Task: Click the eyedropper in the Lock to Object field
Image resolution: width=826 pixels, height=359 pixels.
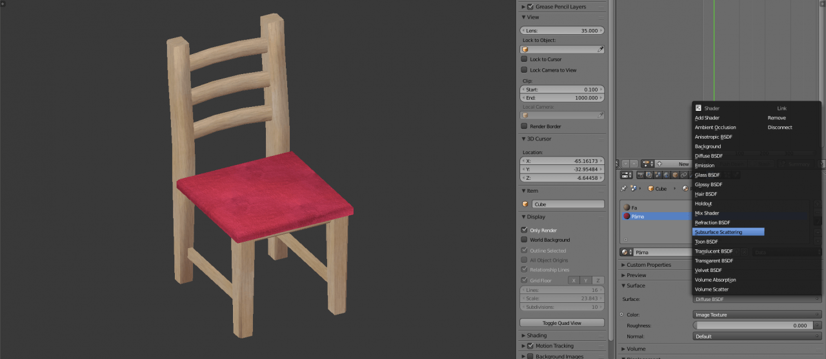Action: click(x=600, y=49)
